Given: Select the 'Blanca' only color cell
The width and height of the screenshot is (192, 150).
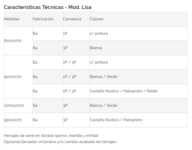Looking at the screenshot, I should [96, 48].
